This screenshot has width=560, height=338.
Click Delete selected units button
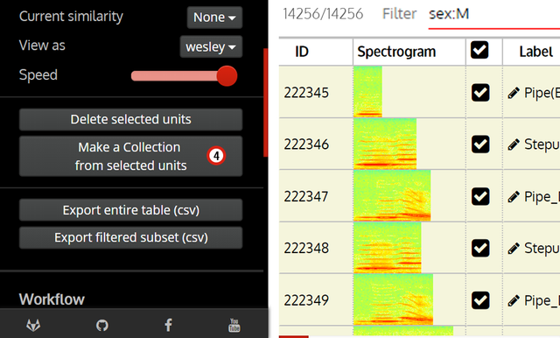(130, 119)
